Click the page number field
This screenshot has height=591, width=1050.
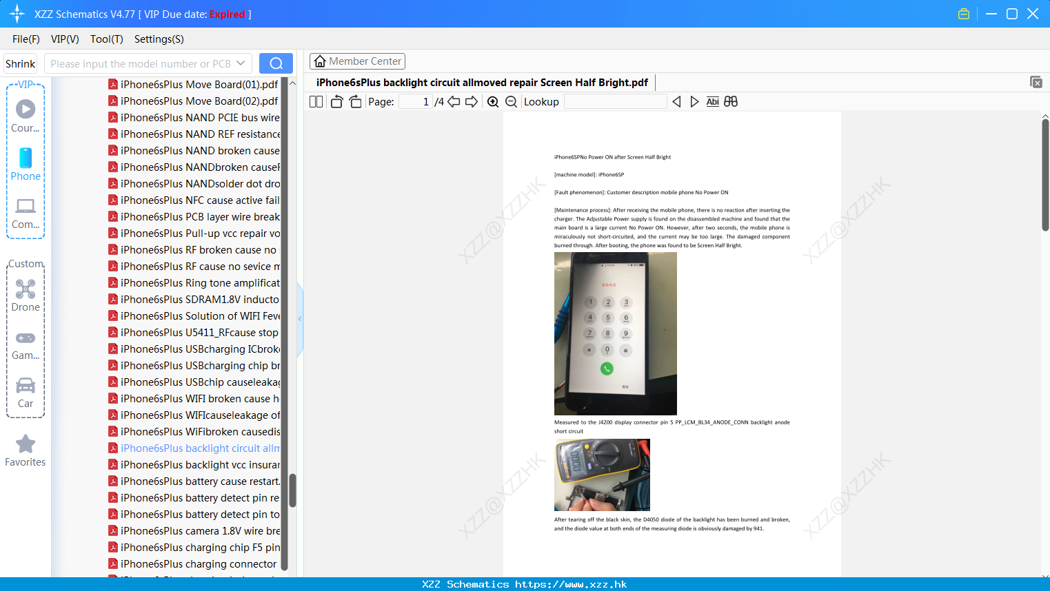tap(416, 101)
